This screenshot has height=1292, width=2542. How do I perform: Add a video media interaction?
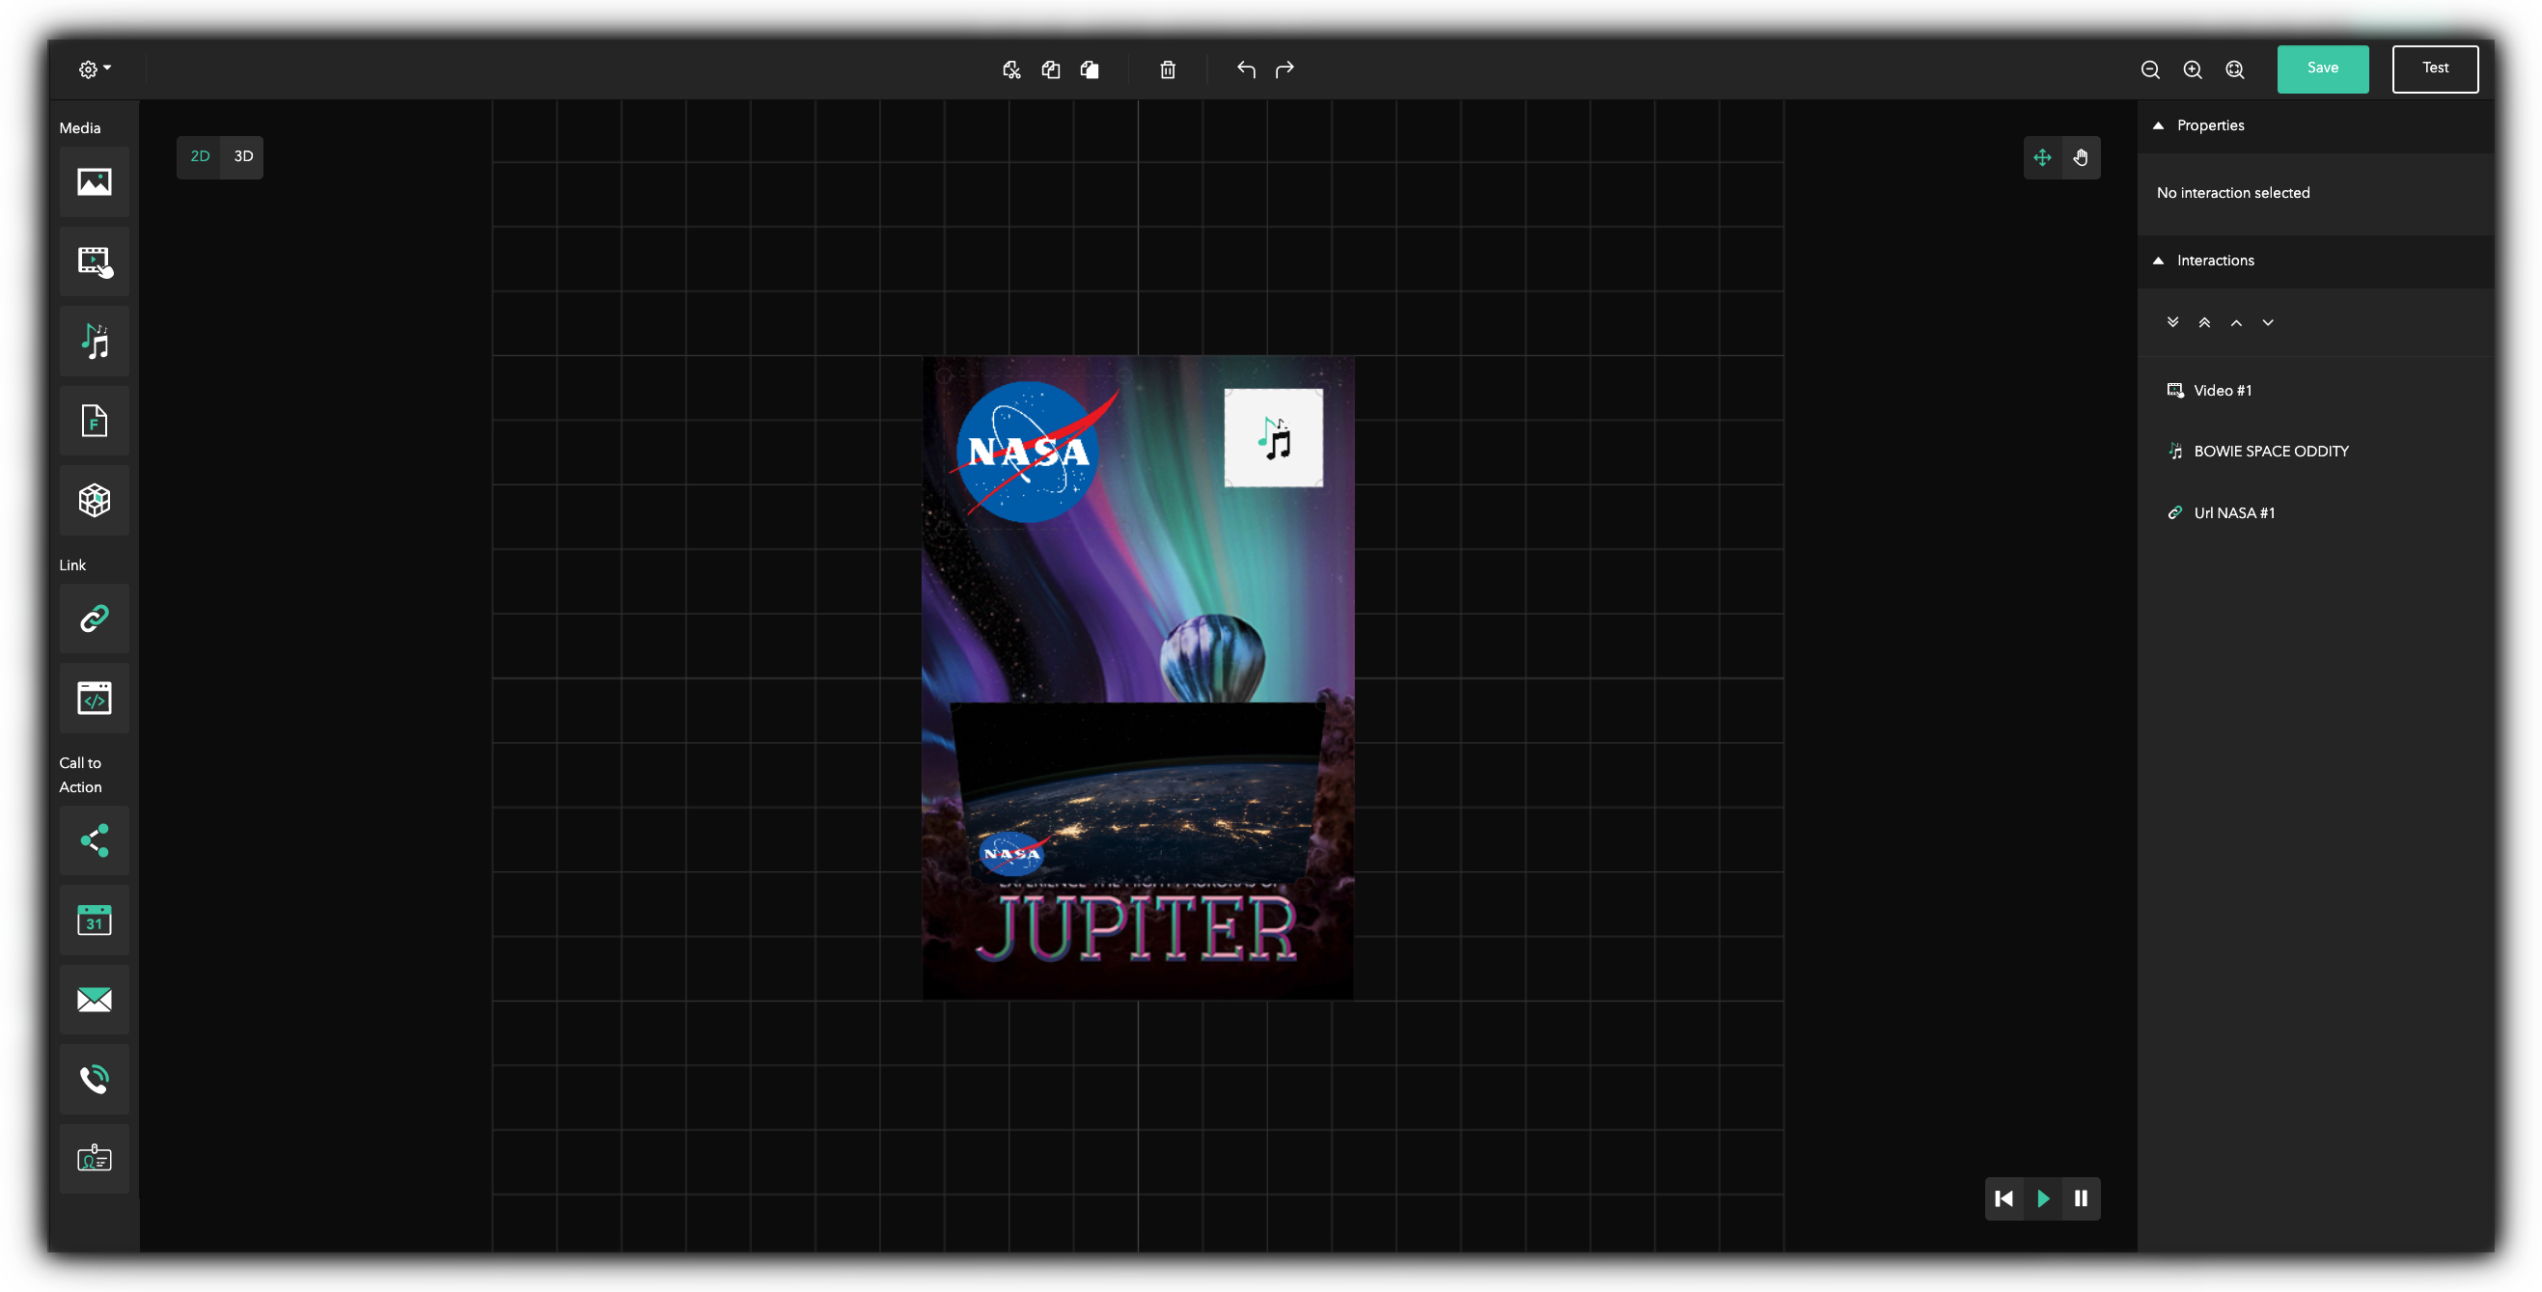coord(94,261)
